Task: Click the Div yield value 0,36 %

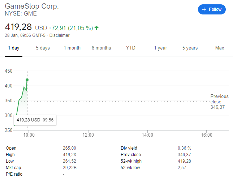Action: click(184, 148)
